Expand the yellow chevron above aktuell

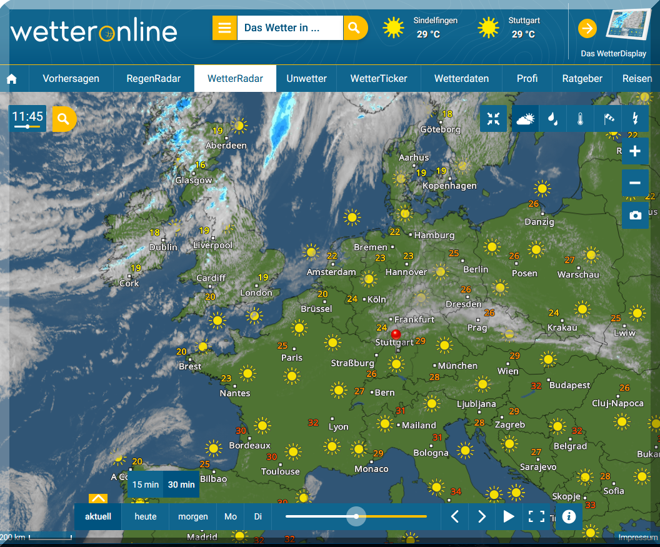tap(98, 498)
